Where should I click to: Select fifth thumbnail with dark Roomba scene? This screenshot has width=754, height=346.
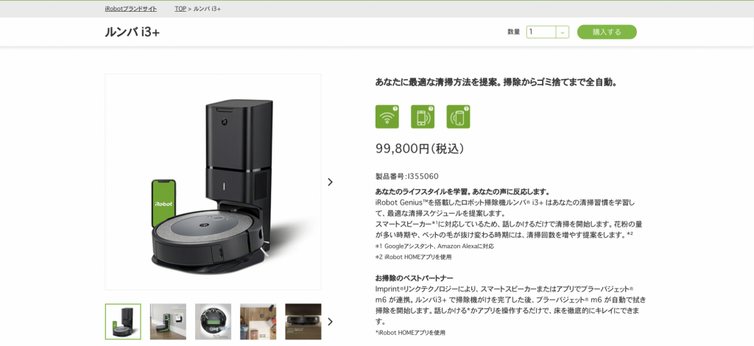tap(303, 322)
